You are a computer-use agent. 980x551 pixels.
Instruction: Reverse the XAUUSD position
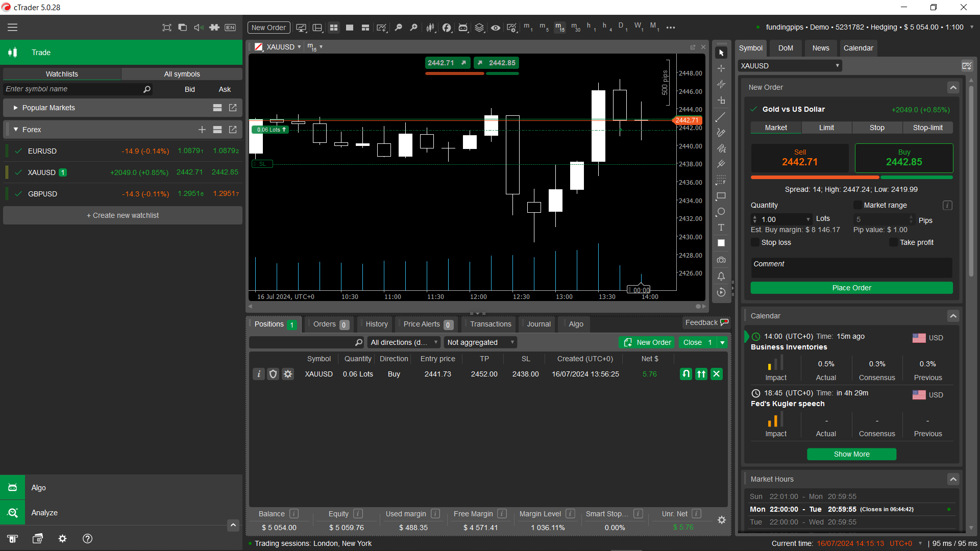click(x=686, y=374)
